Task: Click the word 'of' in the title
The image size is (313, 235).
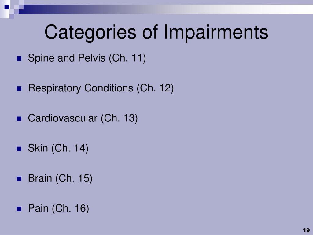Action: (150, 32)
